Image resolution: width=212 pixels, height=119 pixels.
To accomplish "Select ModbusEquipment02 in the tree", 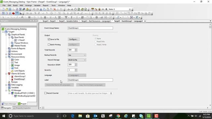I will 26,96.
